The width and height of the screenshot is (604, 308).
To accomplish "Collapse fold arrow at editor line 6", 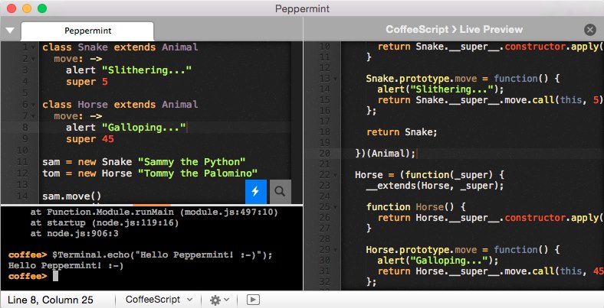I will [33, 105].
